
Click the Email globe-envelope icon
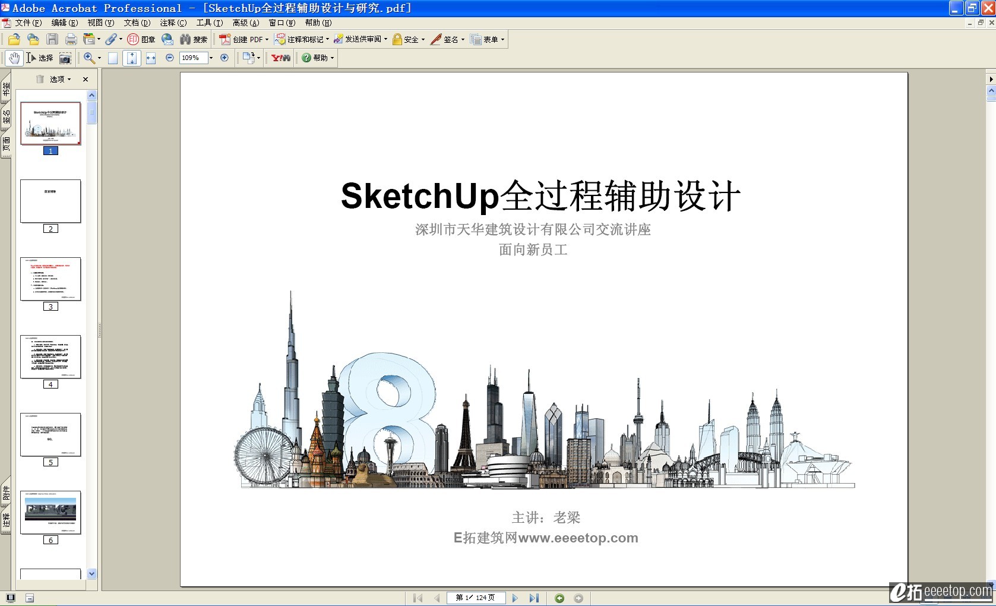coord(167,39)
